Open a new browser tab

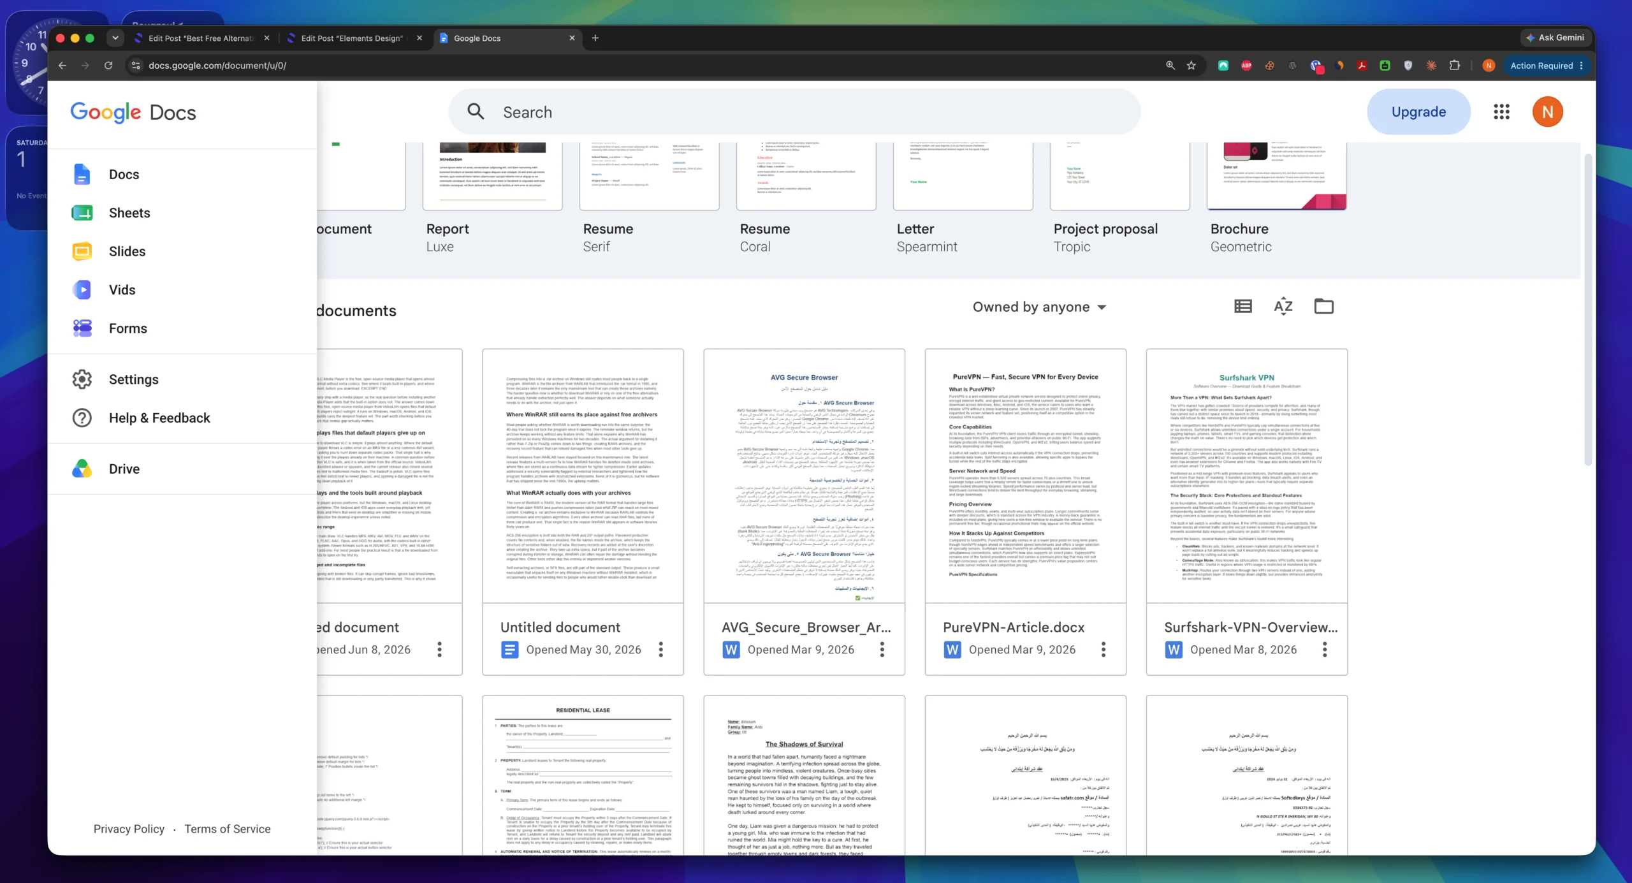point(595,38)
